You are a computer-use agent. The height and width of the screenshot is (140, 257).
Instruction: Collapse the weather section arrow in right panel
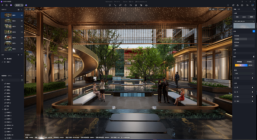tap(234, 83)
